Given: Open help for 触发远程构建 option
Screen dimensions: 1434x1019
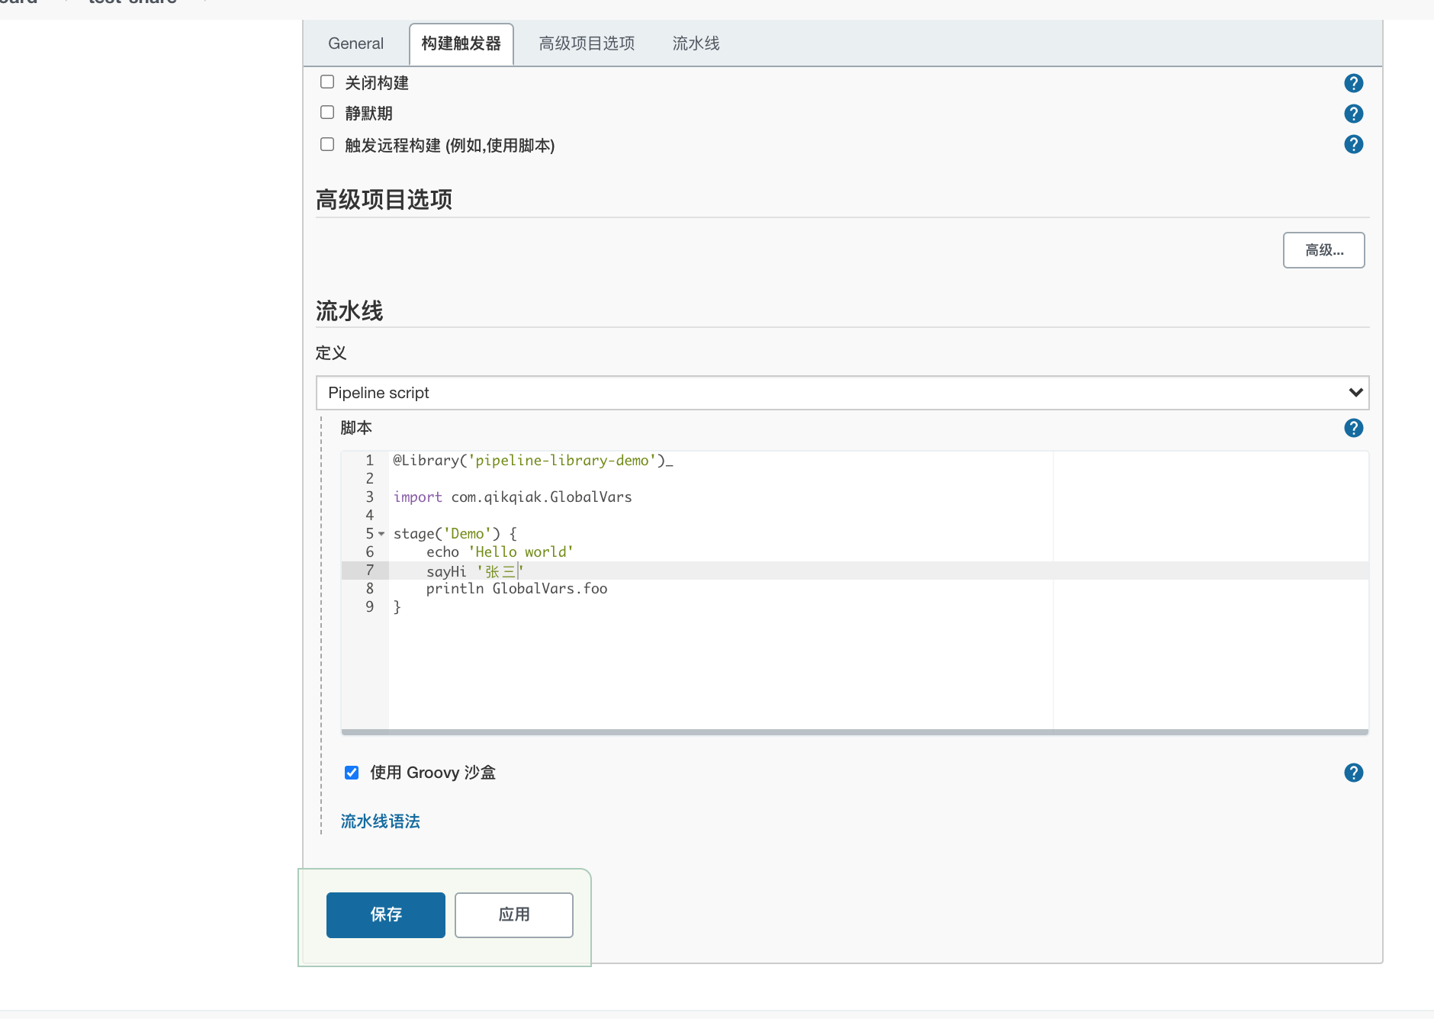Looking at the screenshot, I should (1353, 144).
